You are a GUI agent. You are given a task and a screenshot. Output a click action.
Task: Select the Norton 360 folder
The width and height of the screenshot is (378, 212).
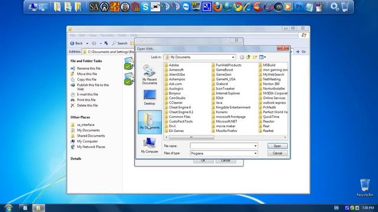pyautogui.click(x=269, y=84)
